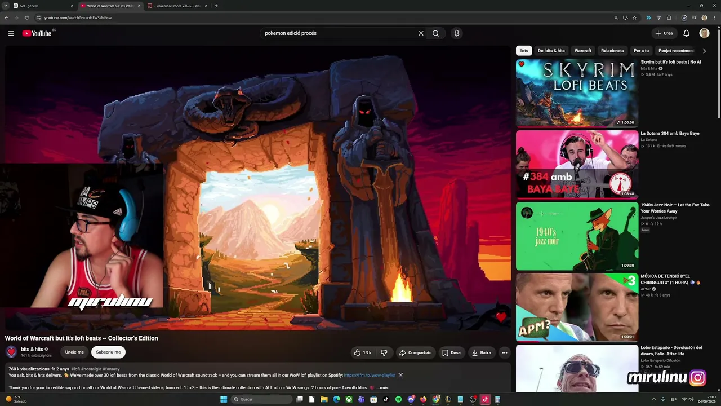721x406 pixels.
Task: Open File Explorer from the taskbar
Action: click(x=324, y=399)
